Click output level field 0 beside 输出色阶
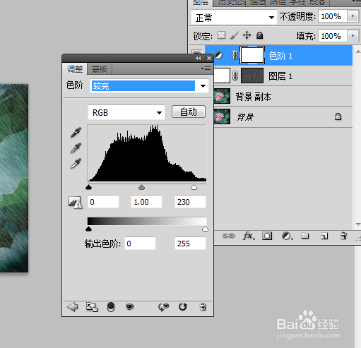 (x=140, y=244)
